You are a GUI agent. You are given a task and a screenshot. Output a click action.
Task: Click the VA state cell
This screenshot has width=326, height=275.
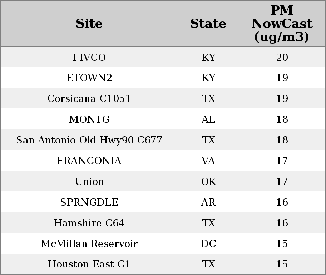[208, 161]
